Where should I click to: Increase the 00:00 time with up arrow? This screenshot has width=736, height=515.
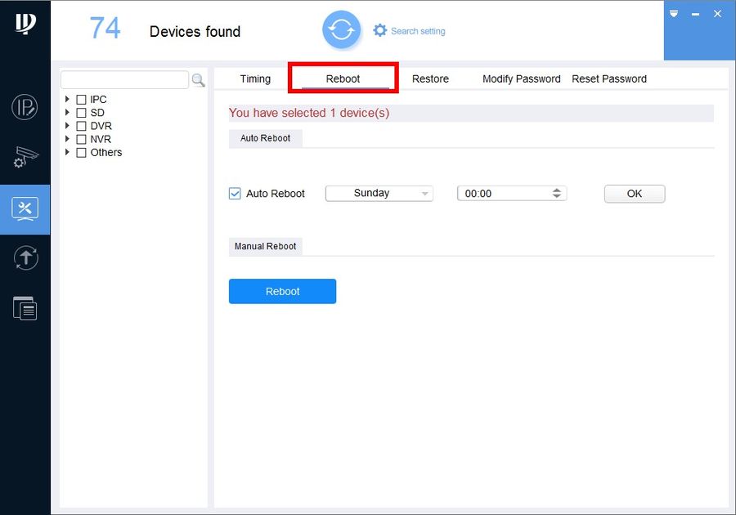click(557, 190)
